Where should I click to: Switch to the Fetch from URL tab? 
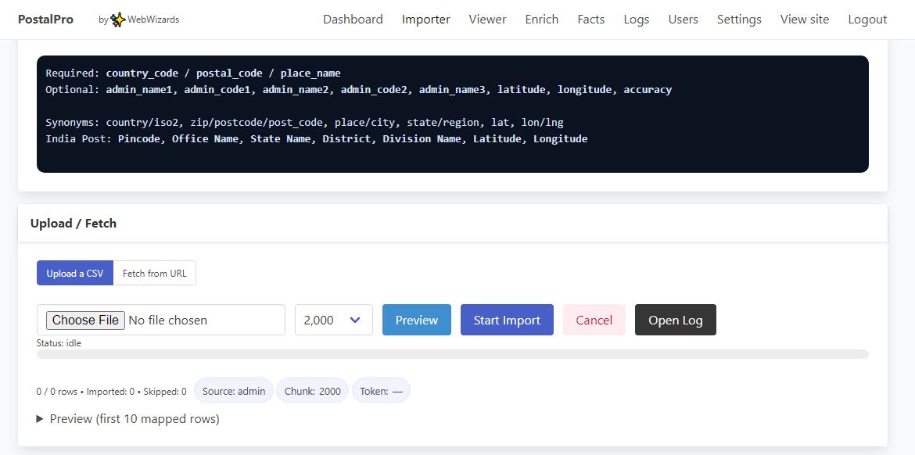pos(154,273)
